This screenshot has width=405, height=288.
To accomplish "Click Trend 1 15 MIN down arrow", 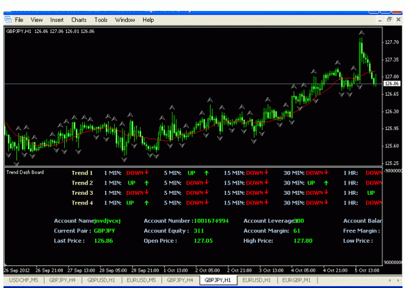I will coord(266,172).
